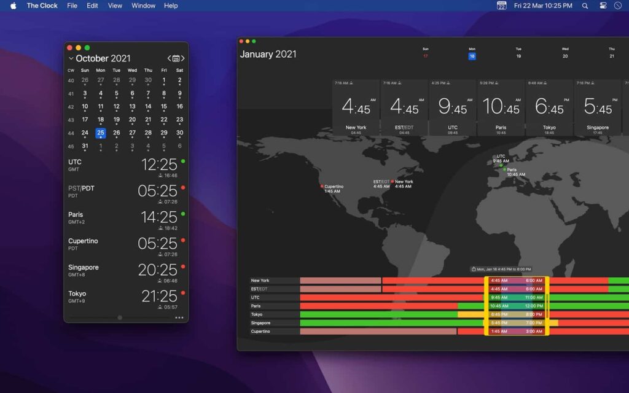Image resolution: width=629 pixels, height=393 pixels.
Task: Open the View menu
Action: pyautogui.click(x=115, y=6)
